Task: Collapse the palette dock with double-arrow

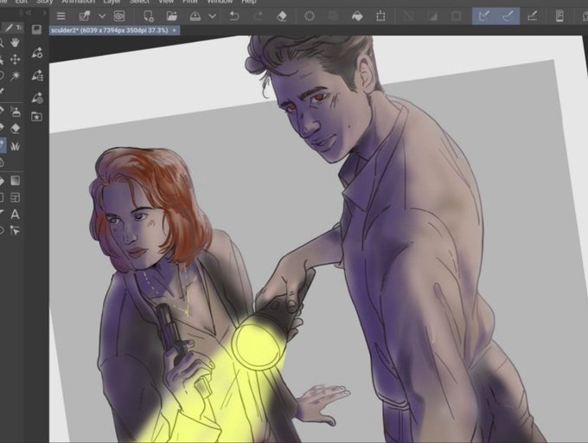Action: 29,13
